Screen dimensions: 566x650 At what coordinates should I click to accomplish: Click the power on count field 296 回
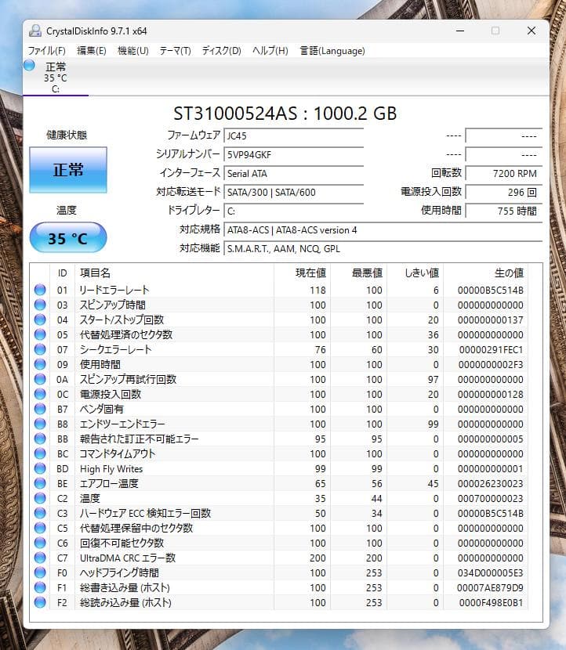click(x=504, y=193)
